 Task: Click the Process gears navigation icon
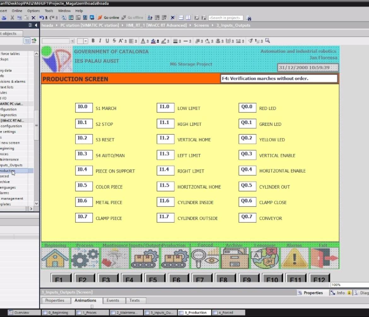(85, 258)
